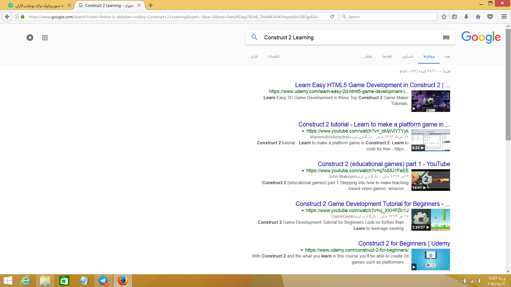Play the 14:41 educational games thumbnail
The image size is (511, 287).
pyautogui.click(x=431, y=180)
